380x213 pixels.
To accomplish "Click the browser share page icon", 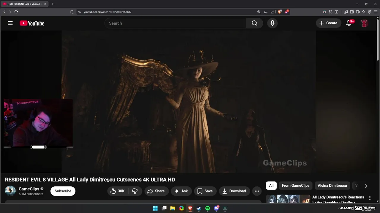I will click(273, 12).
